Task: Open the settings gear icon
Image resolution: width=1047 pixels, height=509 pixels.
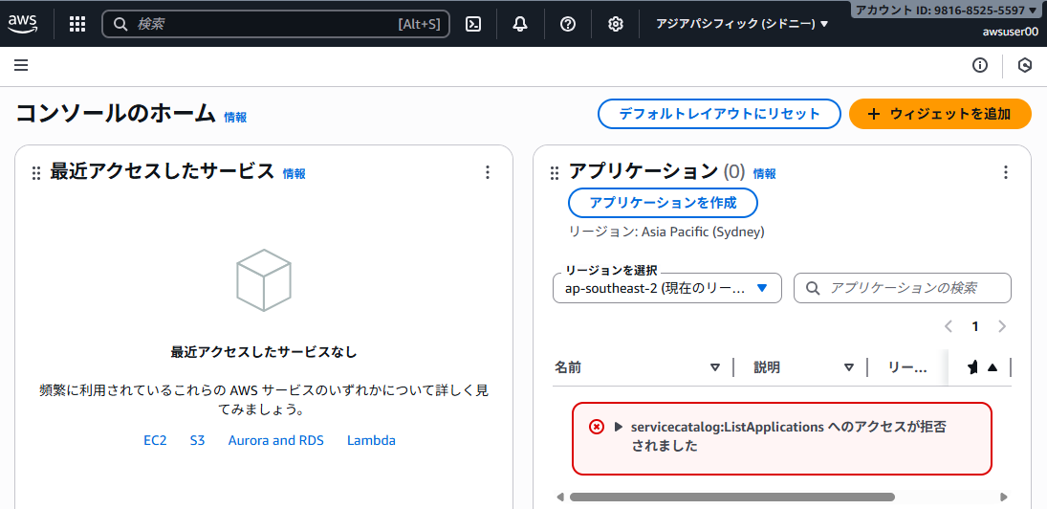Action: point(616,24)
